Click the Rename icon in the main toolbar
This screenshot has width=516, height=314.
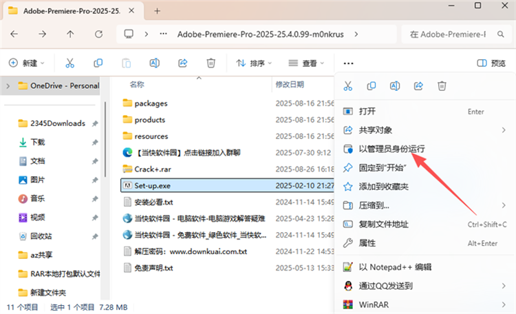coord(155,63)
